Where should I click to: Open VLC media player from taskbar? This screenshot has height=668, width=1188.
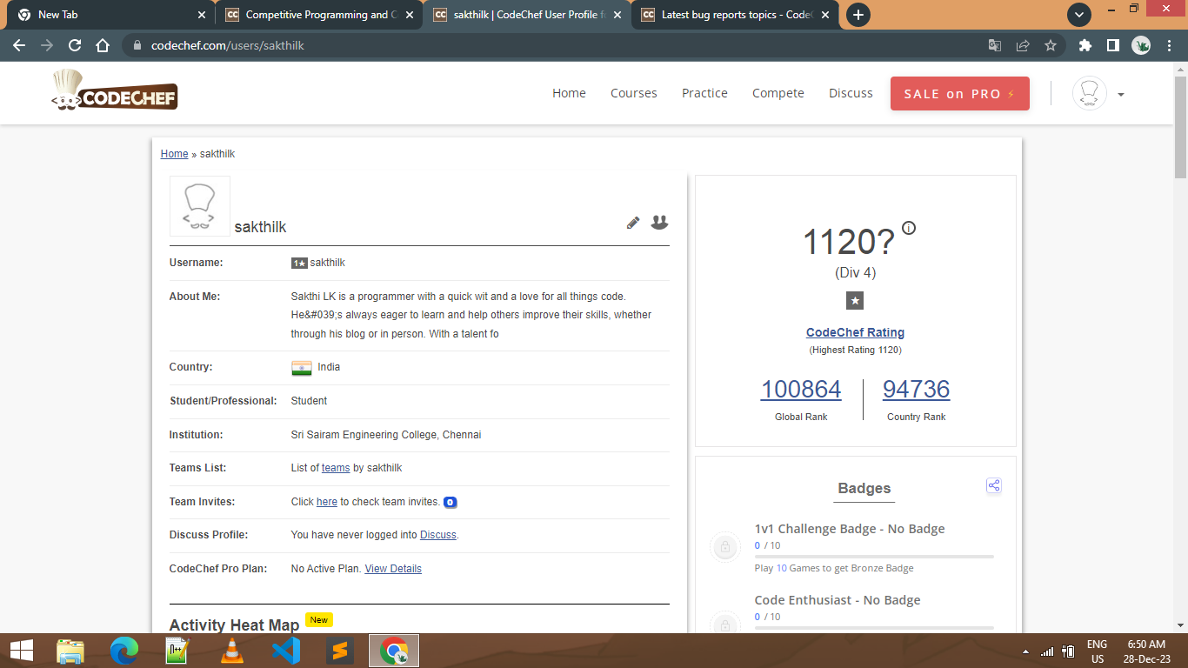tap(232, 651)
